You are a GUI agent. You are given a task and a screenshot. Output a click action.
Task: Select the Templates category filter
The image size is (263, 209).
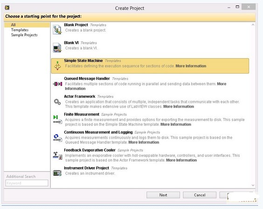pos(20,30)
